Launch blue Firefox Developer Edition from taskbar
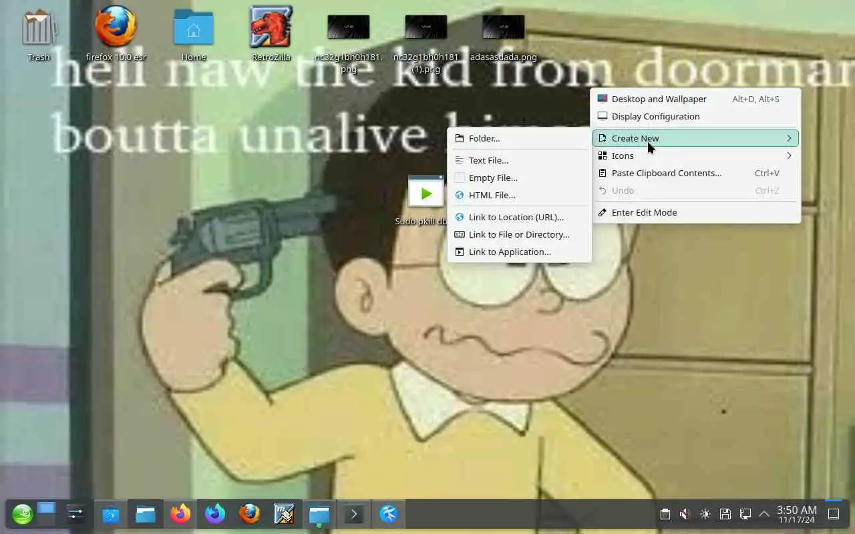The width and height of the screenshot is (855, 534). (x=215, y=514)
